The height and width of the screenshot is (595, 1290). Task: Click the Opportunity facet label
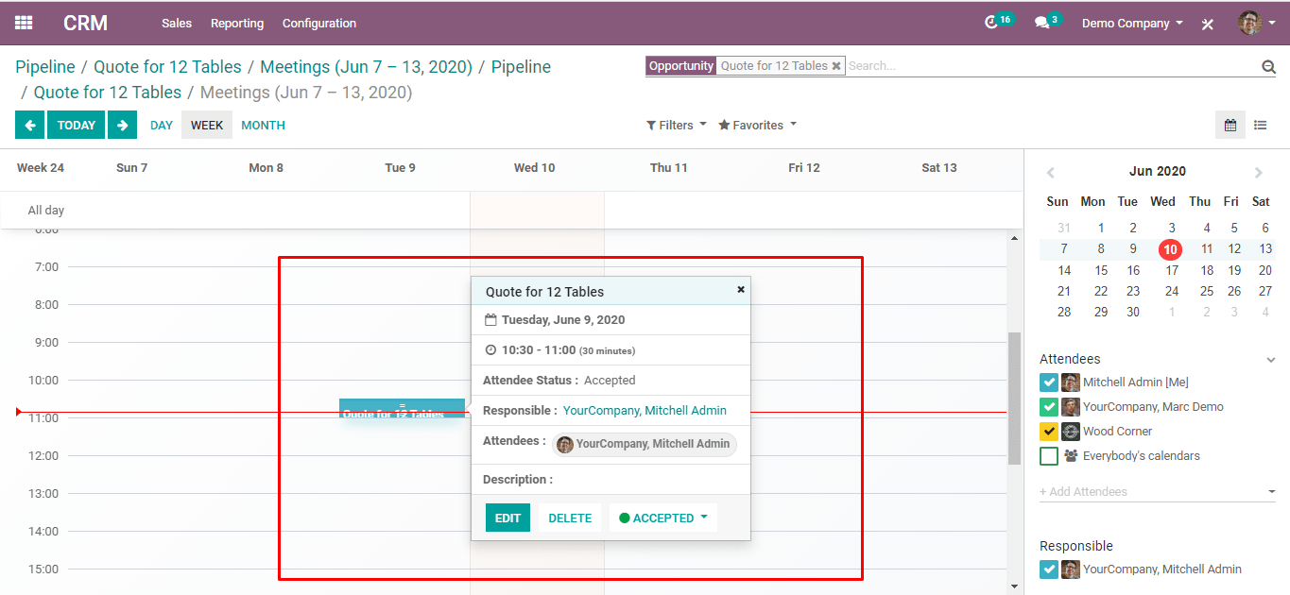pos(681,66)
